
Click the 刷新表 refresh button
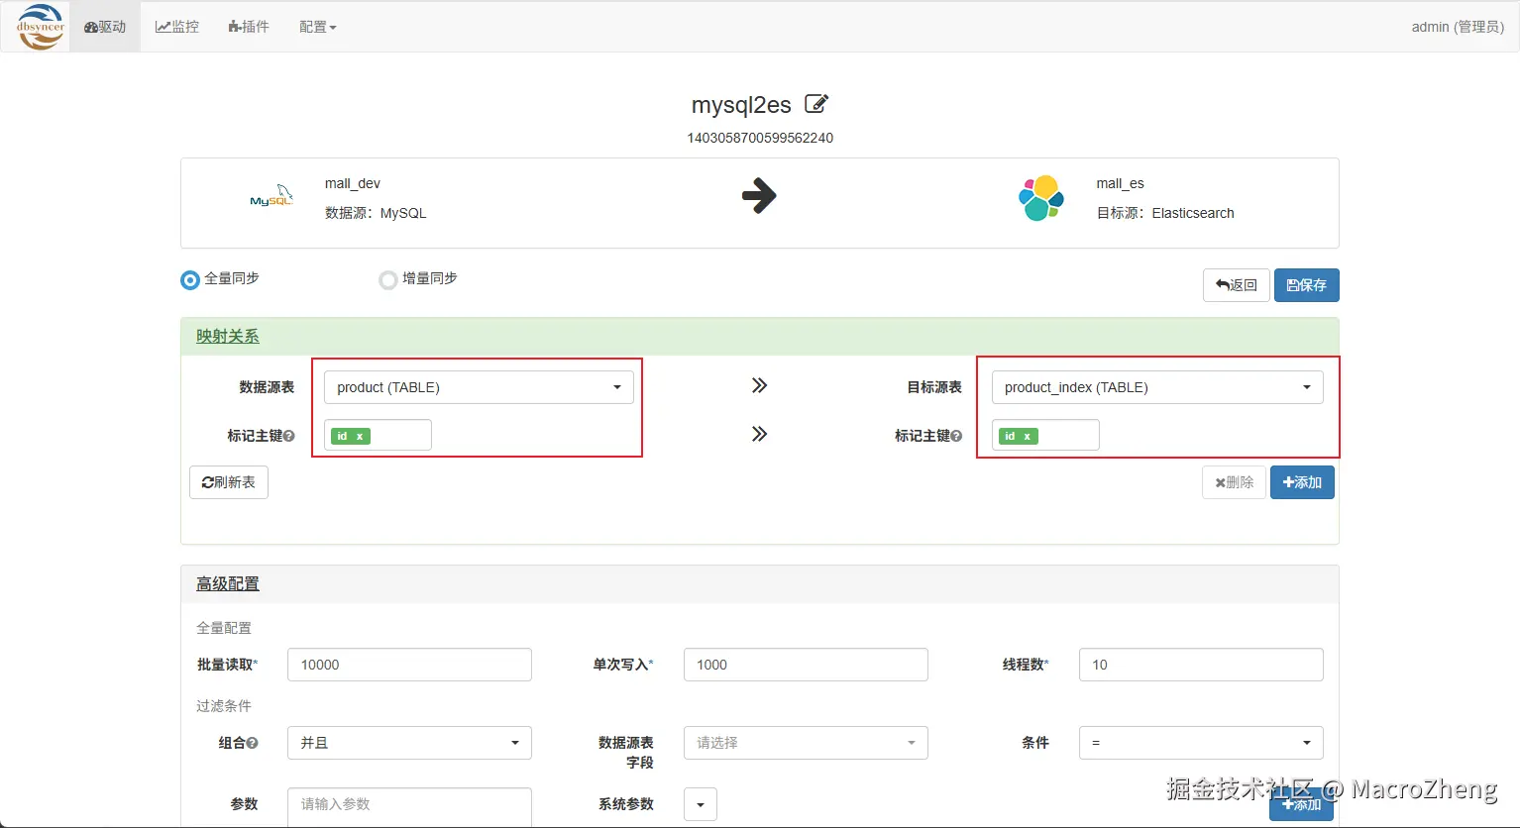pyautogui.click(x=229, y=482)
